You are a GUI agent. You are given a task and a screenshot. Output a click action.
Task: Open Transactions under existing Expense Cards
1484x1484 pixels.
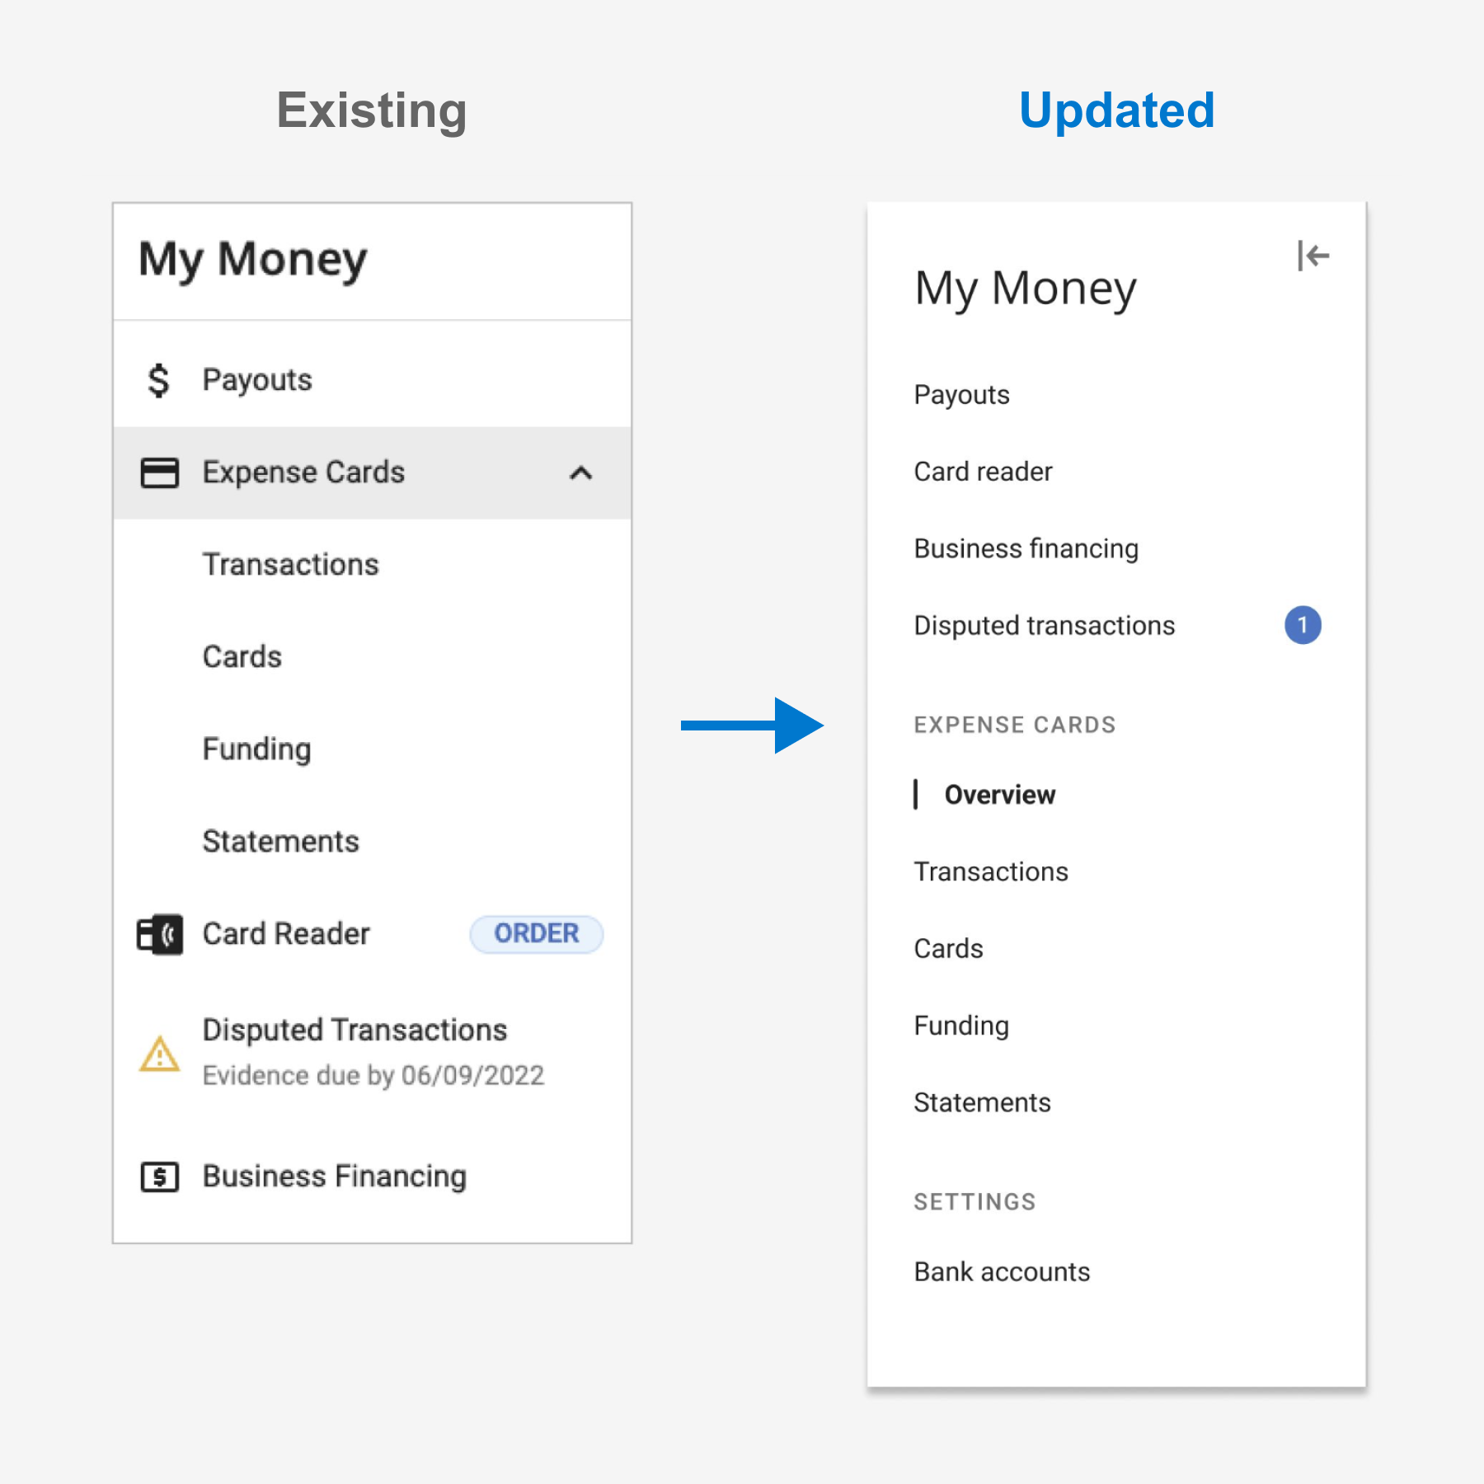click(x=290, y=565)
